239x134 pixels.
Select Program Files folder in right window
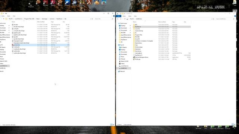pos(162,35)
